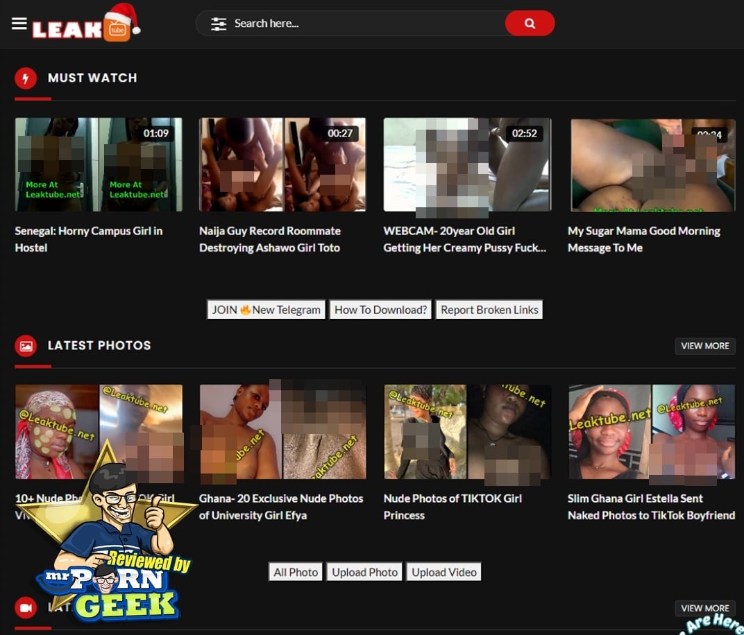
Task: Select the Latest Photos image icon
Action: point(26,346)
